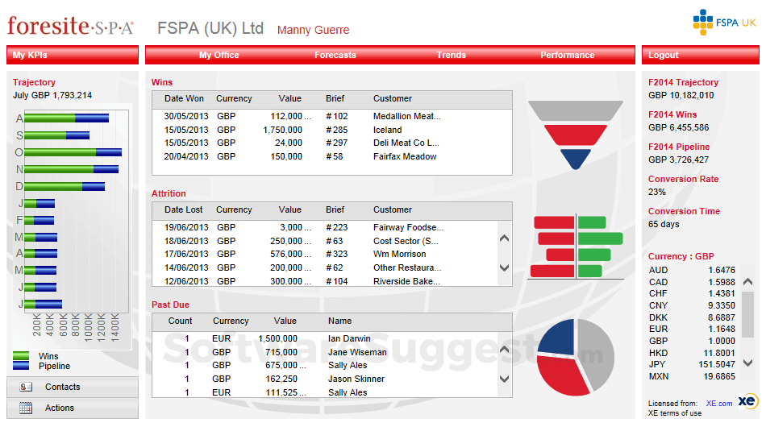This screenshot has width=766, height=427.
Task: Click the Contacts card icon
Action: pos(26,388)
